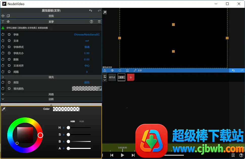Click the red plus add-node button
Screen dimensions: 245x159
(131, 77)
